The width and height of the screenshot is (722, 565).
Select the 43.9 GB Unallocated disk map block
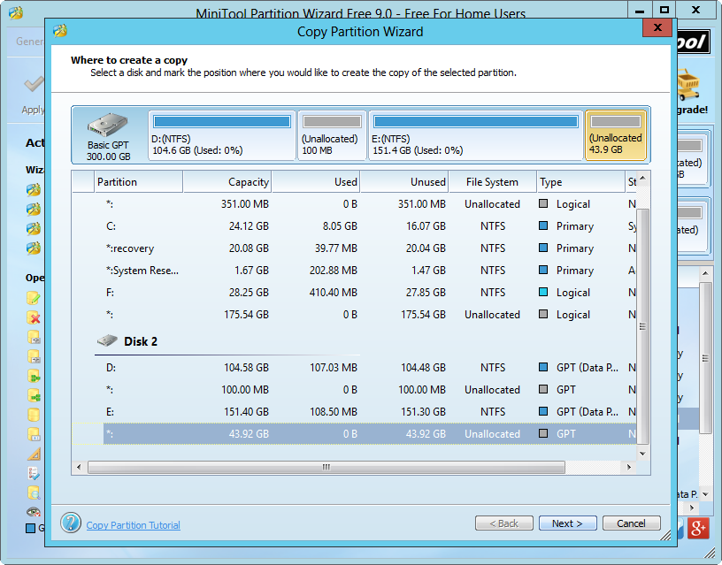click(616, 135)
